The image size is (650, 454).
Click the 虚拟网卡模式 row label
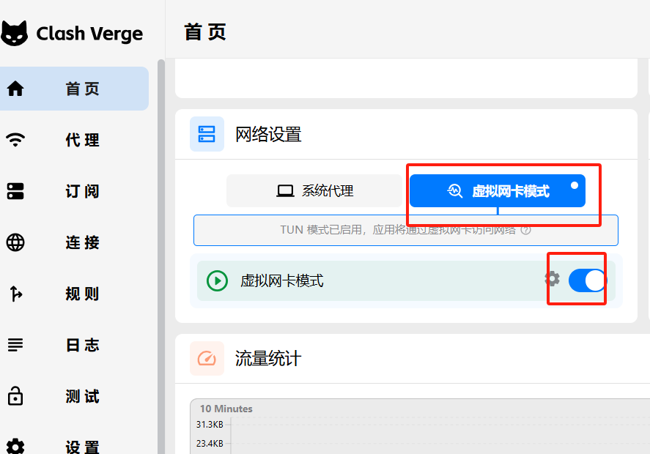[282, 281]
